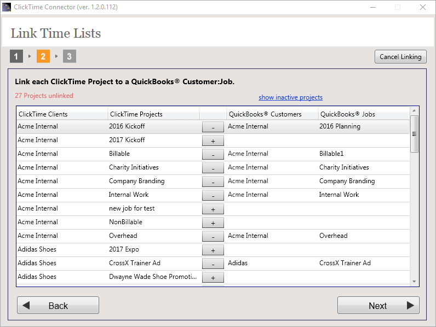Select the new job for test cell
This screenshot has height=327, width=436.
point(132,208)
